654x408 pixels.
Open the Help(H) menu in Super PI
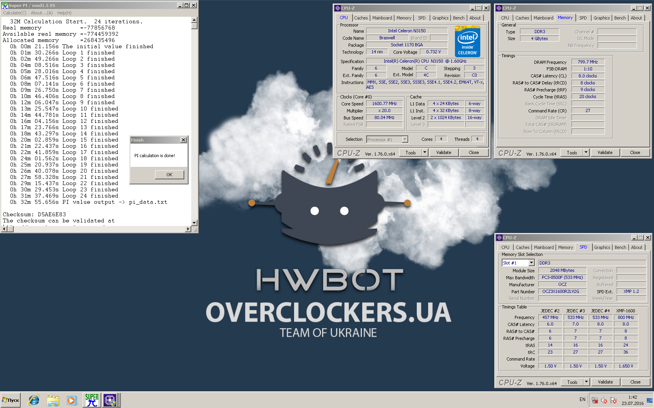point(64,13)
